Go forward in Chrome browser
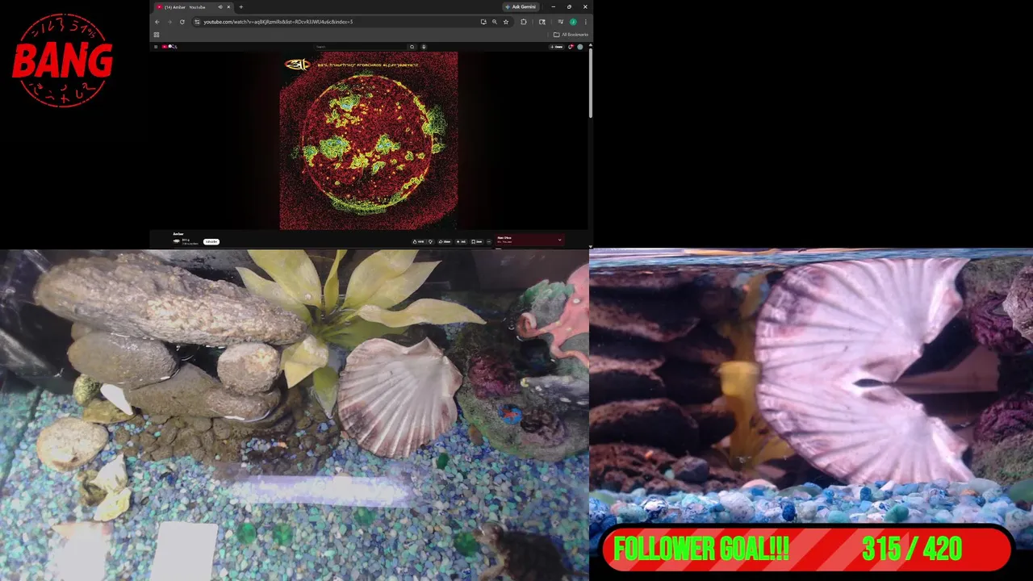 (169, 22)
